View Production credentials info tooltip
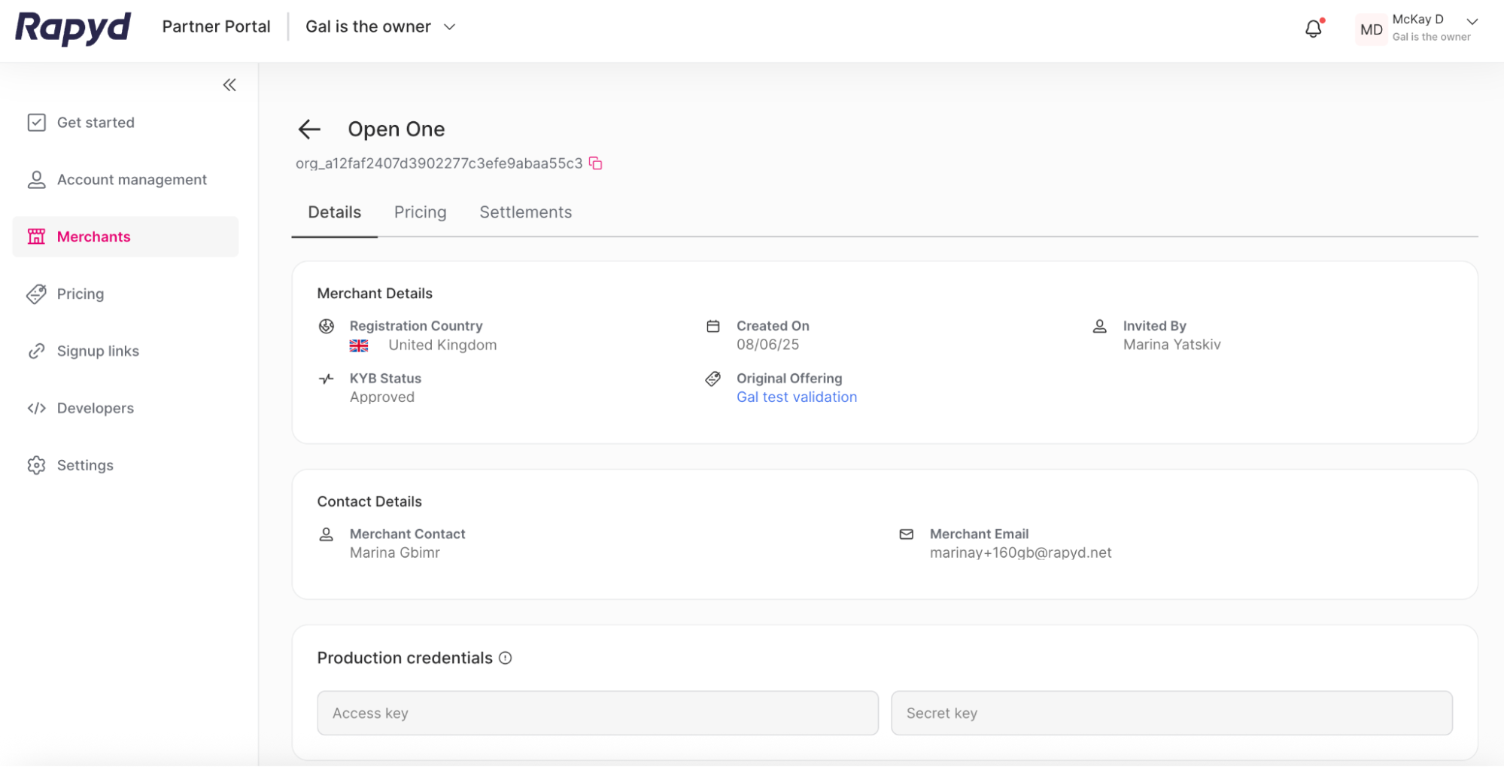 tap(505, 658)
